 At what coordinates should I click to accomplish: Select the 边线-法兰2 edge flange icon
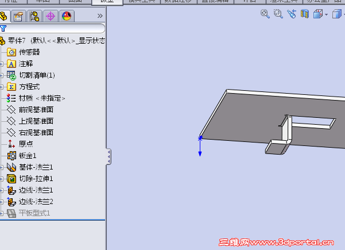(11, 202)
